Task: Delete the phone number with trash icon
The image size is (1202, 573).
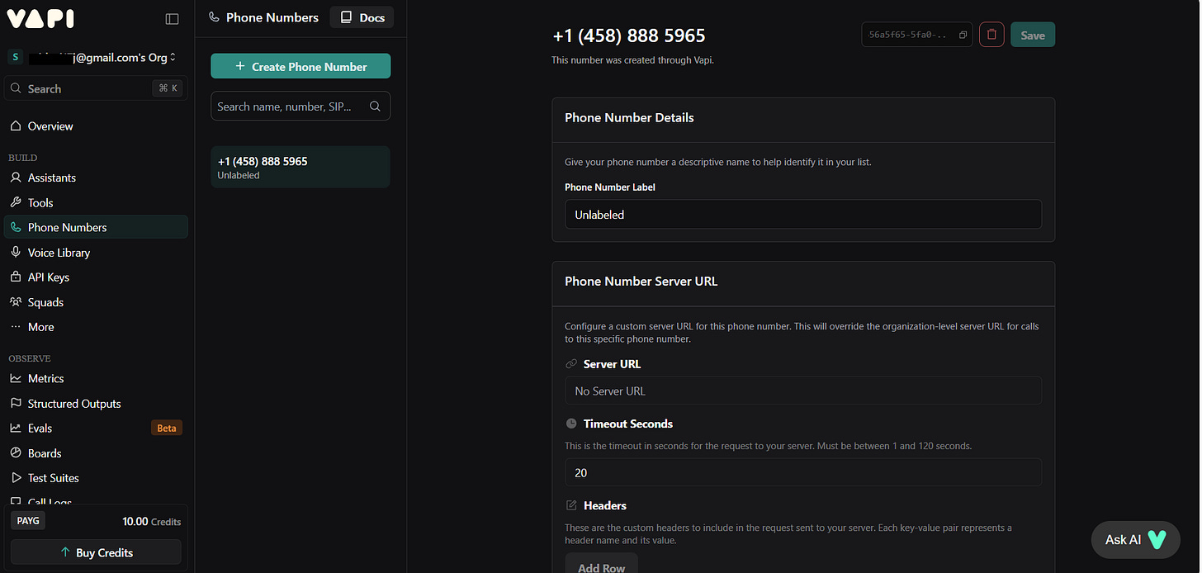Action: [991, 35]
